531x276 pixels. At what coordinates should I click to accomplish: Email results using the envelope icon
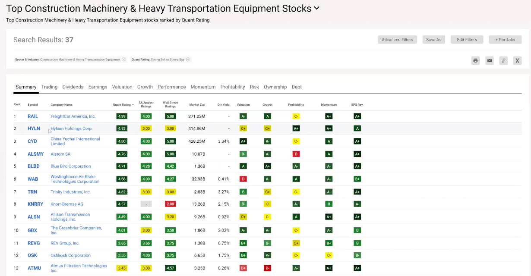pyautogui.click(x=489, y=60)
